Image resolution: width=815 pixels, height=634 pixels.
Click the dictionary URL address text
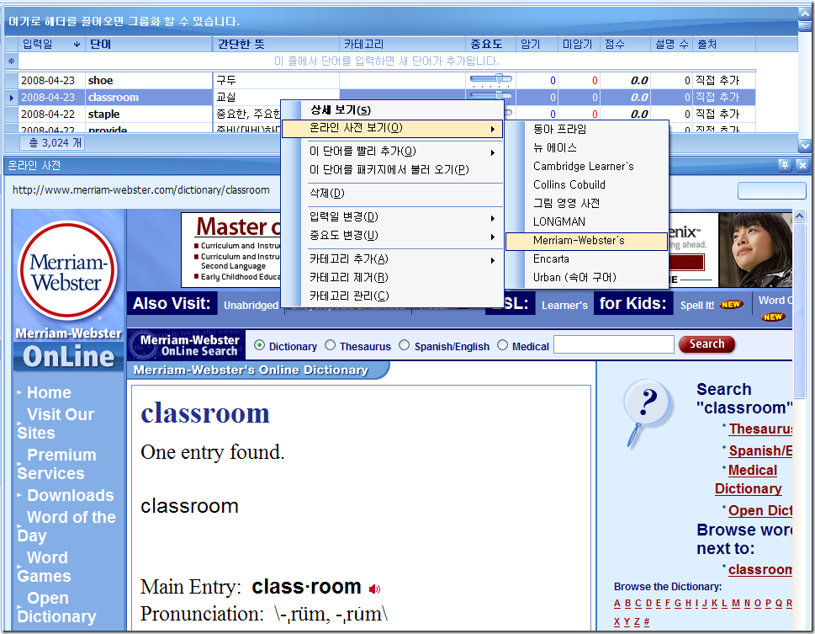tap(140, 190)
